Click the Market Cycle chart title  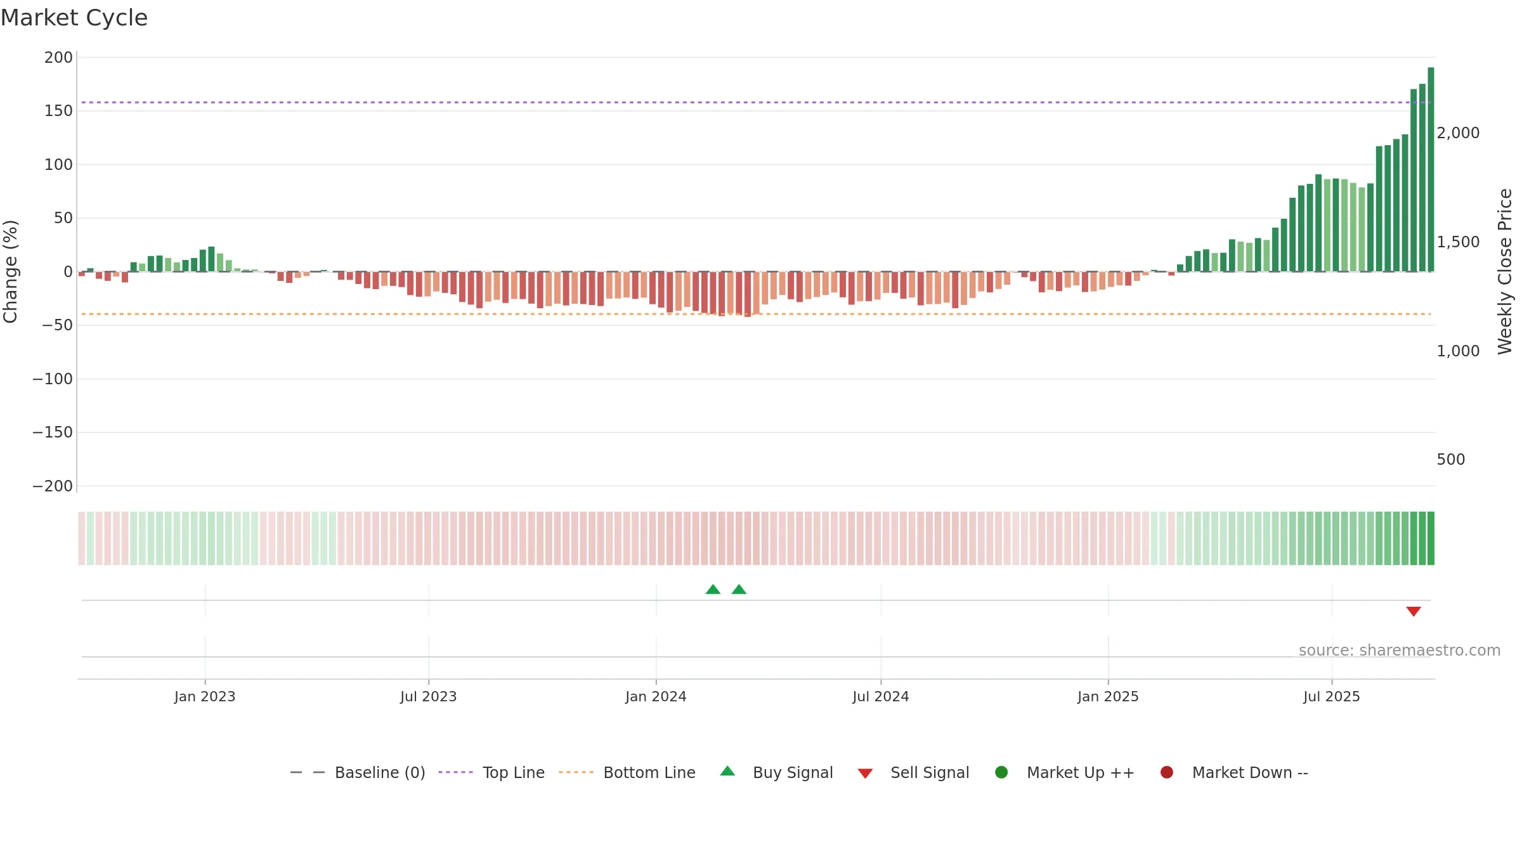coord(74,18)
